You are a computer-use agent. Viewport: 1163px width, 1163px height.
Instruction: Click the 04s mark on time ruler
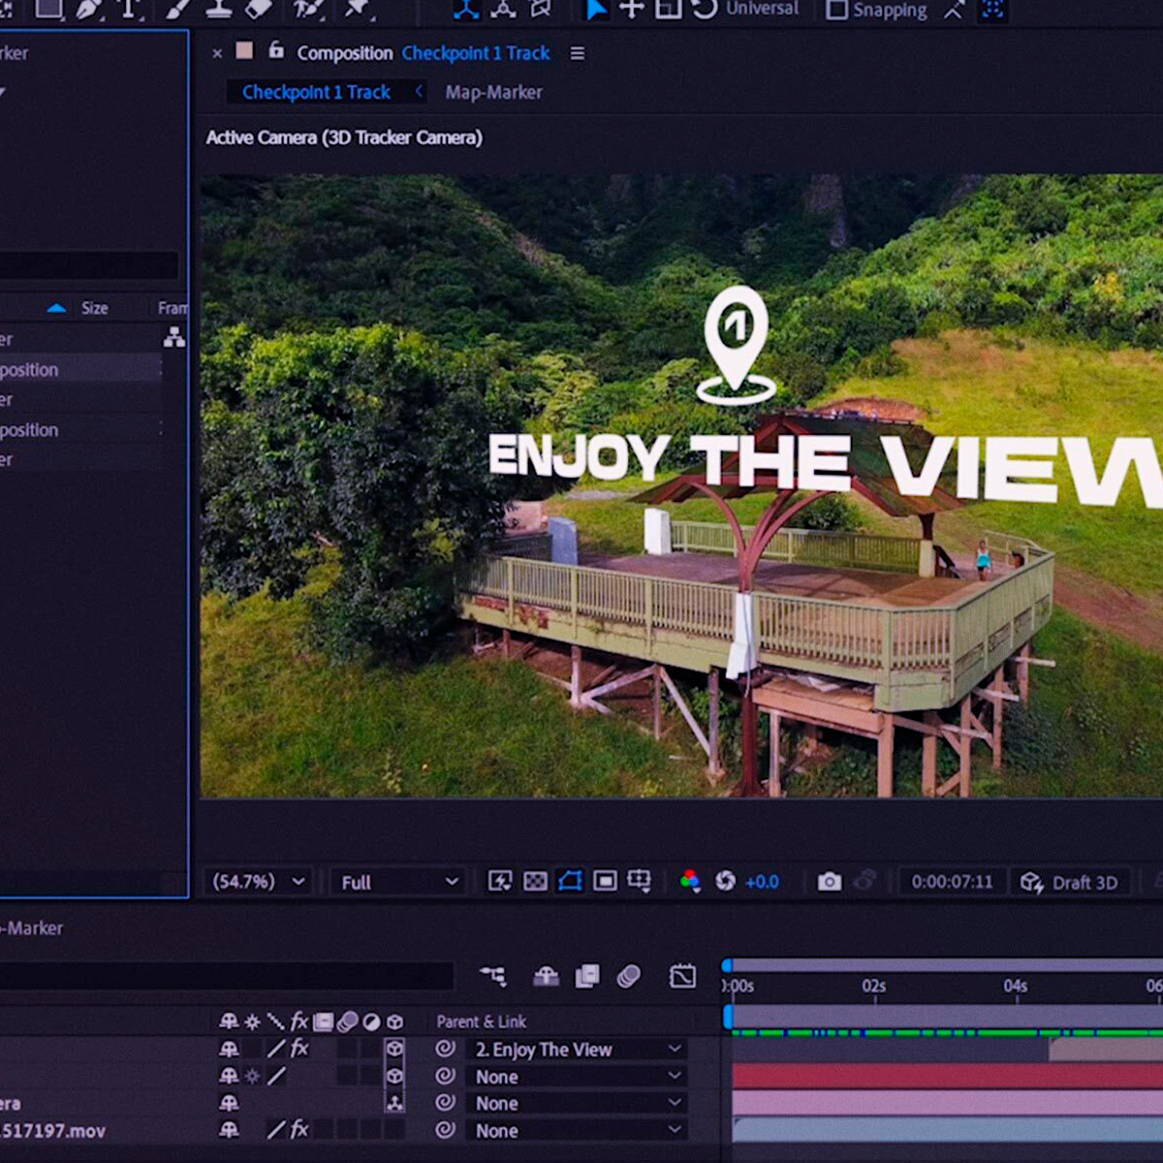coord(1015,986)
